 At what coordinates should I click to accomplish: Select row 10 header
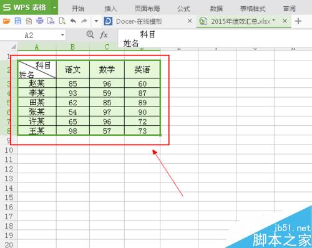coord(9,150)
